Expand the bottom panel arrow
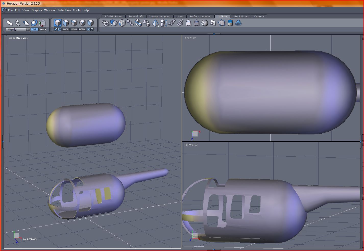This screenshot has height=251, width=364. point(214,249)
